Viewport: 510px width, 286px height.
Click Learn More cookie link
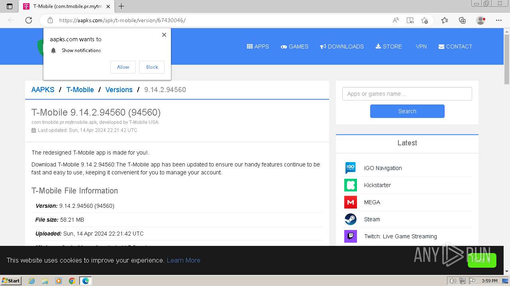[x=183, y=260]
